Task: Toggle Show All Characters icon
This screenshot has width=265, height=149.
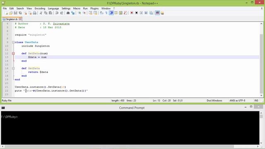Action: point(106,13)
